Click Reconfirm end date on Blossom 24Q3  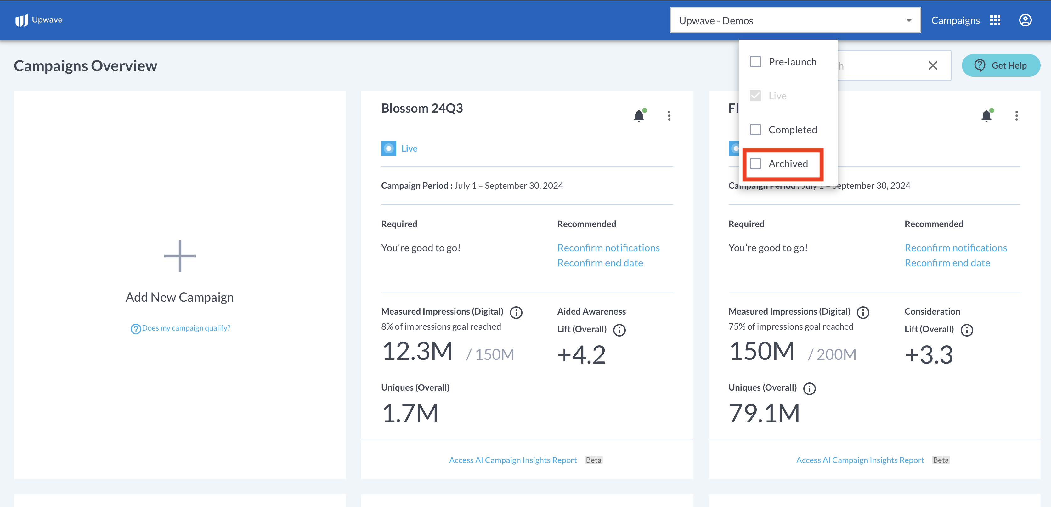pos(600,263)
